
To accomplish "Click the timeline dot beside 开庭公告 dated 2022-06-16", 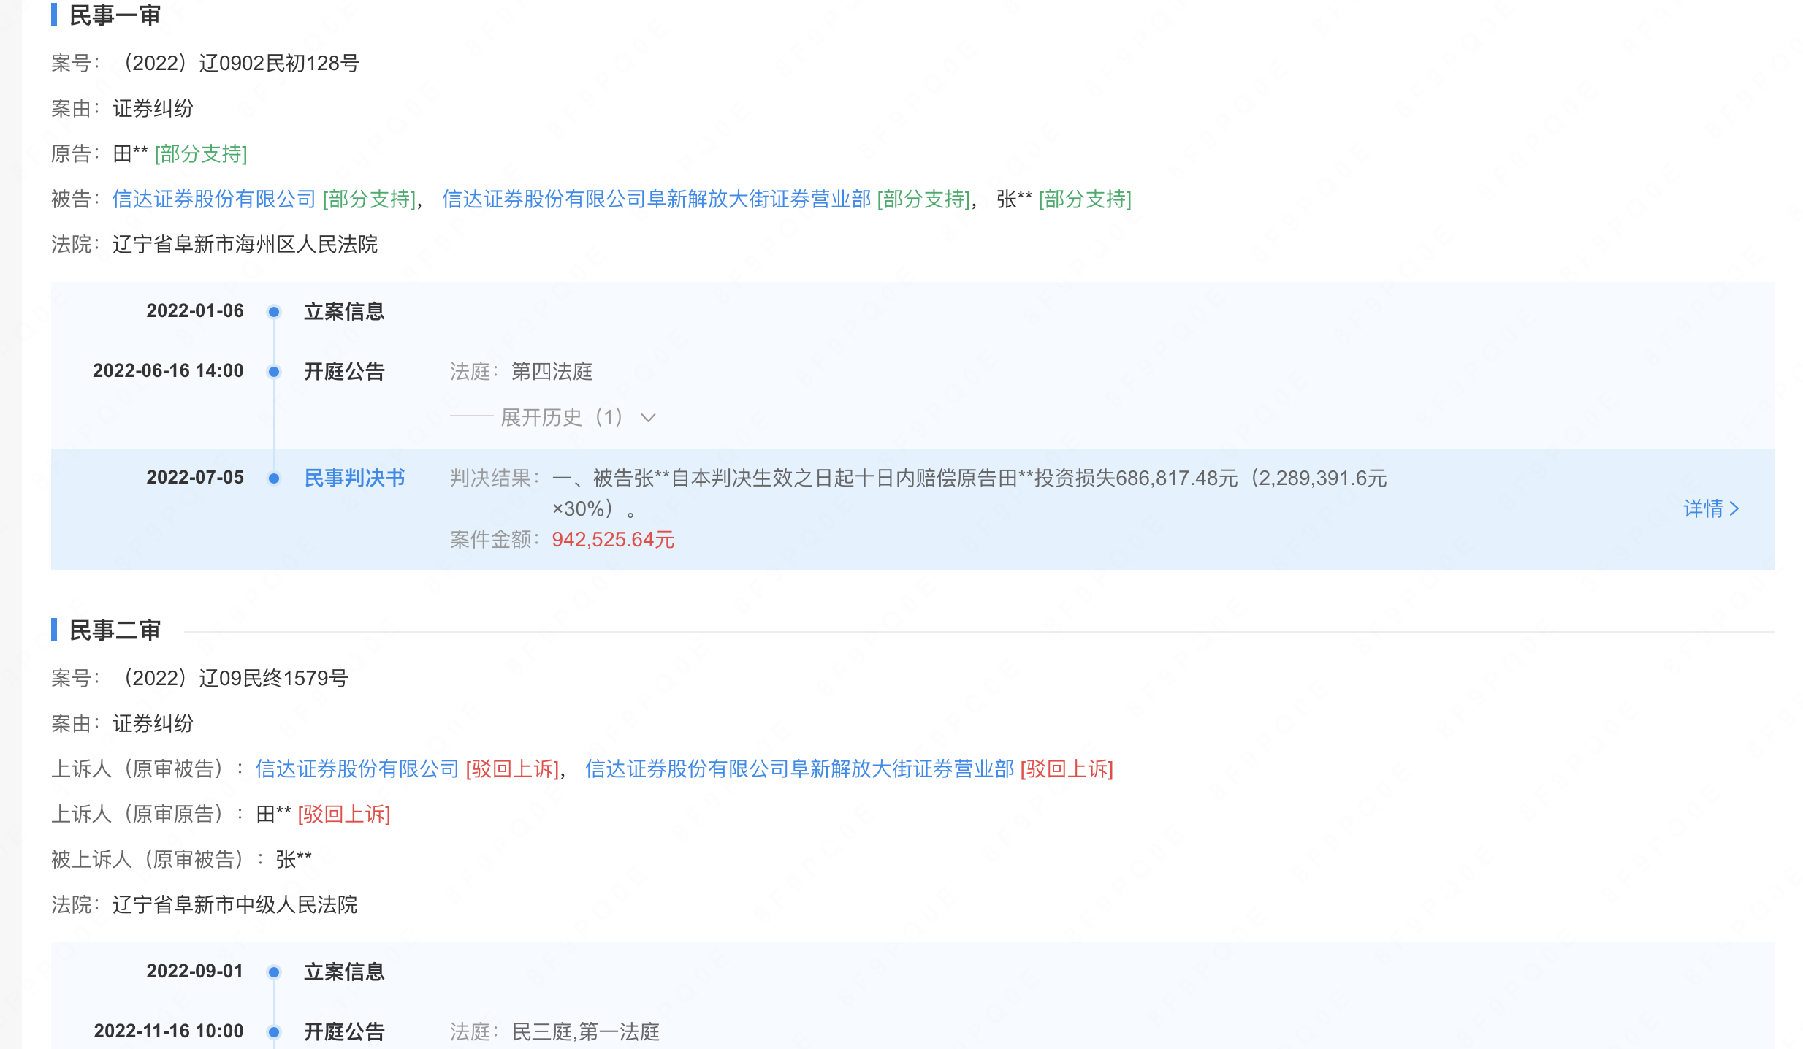I will [x=274, y=371].
